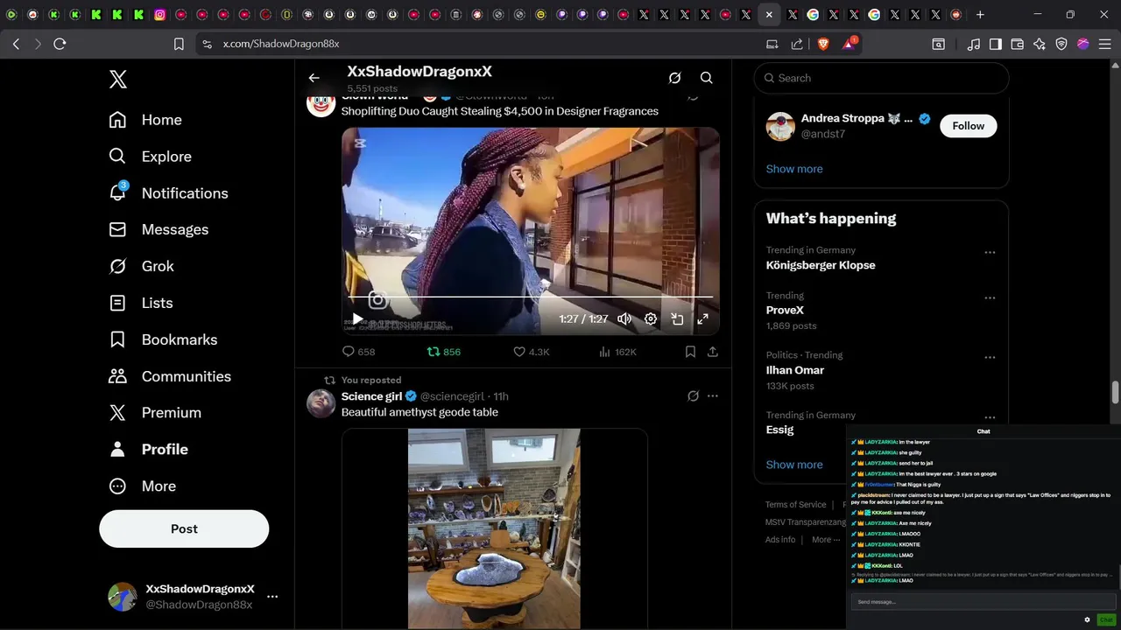Enter fullscreen on the video
Image resolution: width=1121 pixels, height=630 pixels.
(x=702, y=319)
